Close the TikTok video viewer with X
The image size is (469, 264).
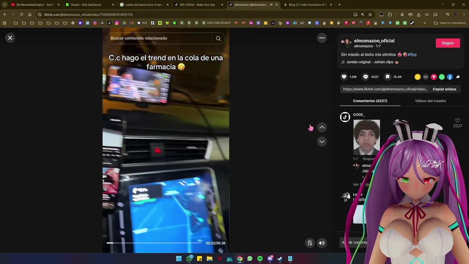coord(10,38)
